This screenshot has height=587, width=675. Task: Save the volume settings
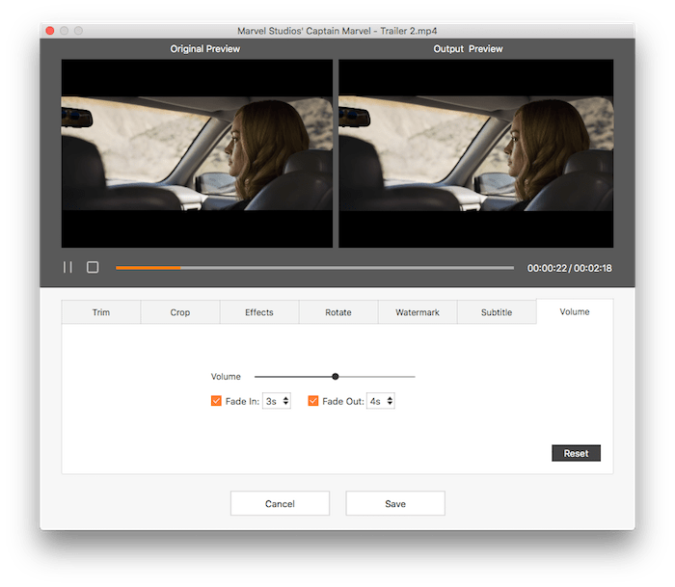pyautogui.click(x=395, y=503)
